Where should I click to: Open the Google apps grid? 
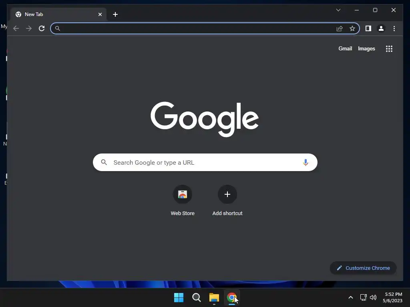389,49
